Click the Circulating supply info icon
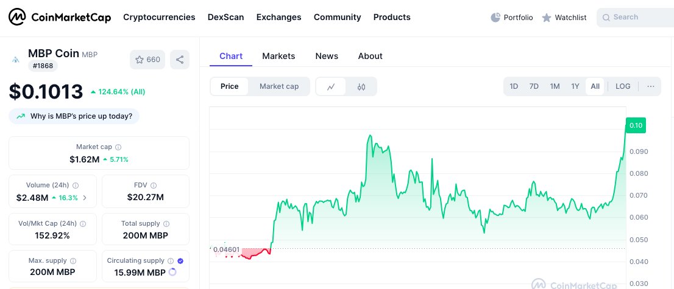The height and width of the screenshot is (289, 674). [x=171, y=260]
